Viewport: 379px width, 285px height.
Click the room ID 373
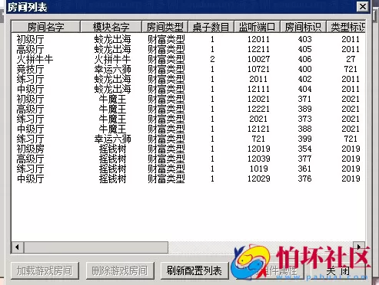(304, 119)
